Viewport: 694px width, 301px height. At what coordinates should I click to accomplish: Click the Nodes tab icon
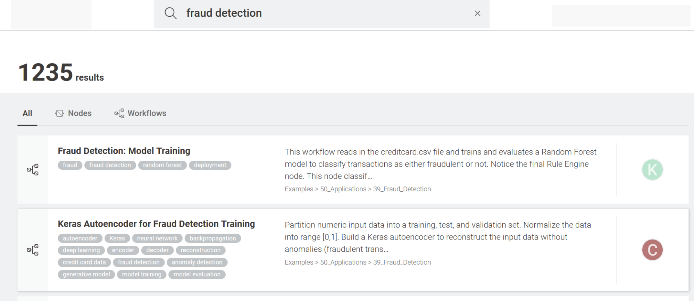coord(59,113)
